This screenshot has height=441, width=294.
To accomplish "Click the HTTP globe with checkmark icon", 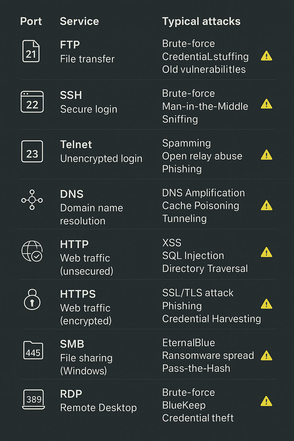I will point(32,251).
